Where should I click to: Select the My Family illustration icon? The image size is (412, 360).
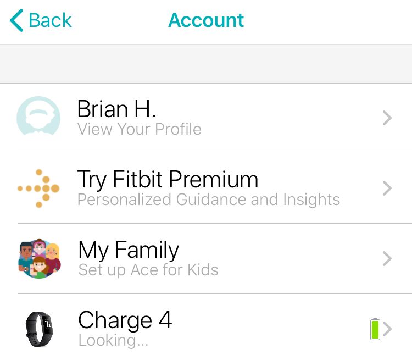(40, 258)
